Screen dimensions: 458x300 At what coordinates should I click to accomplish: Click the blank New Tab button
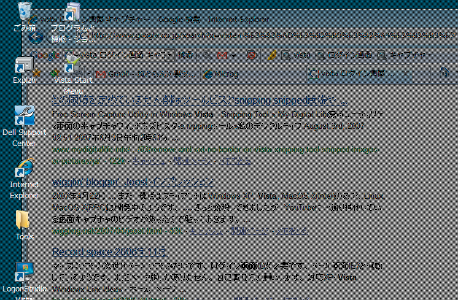point(422,74)
